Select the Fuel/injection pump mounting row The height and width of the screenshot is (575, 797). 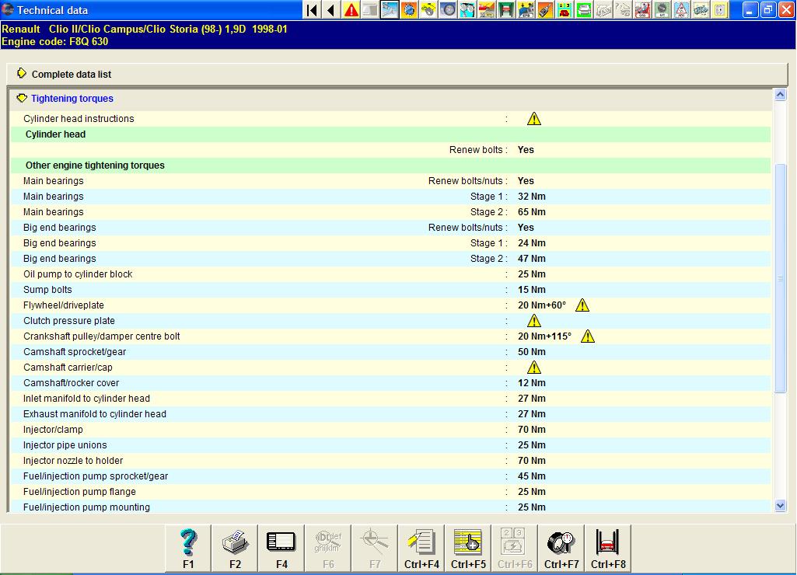pos(390,507)
